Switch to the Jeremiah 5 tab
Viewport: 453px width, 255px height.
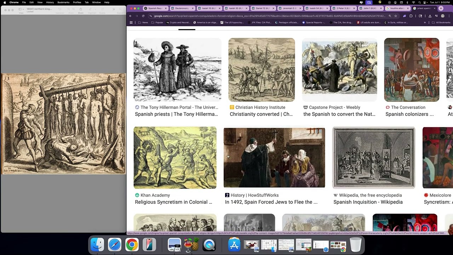(x=290, y=8)
